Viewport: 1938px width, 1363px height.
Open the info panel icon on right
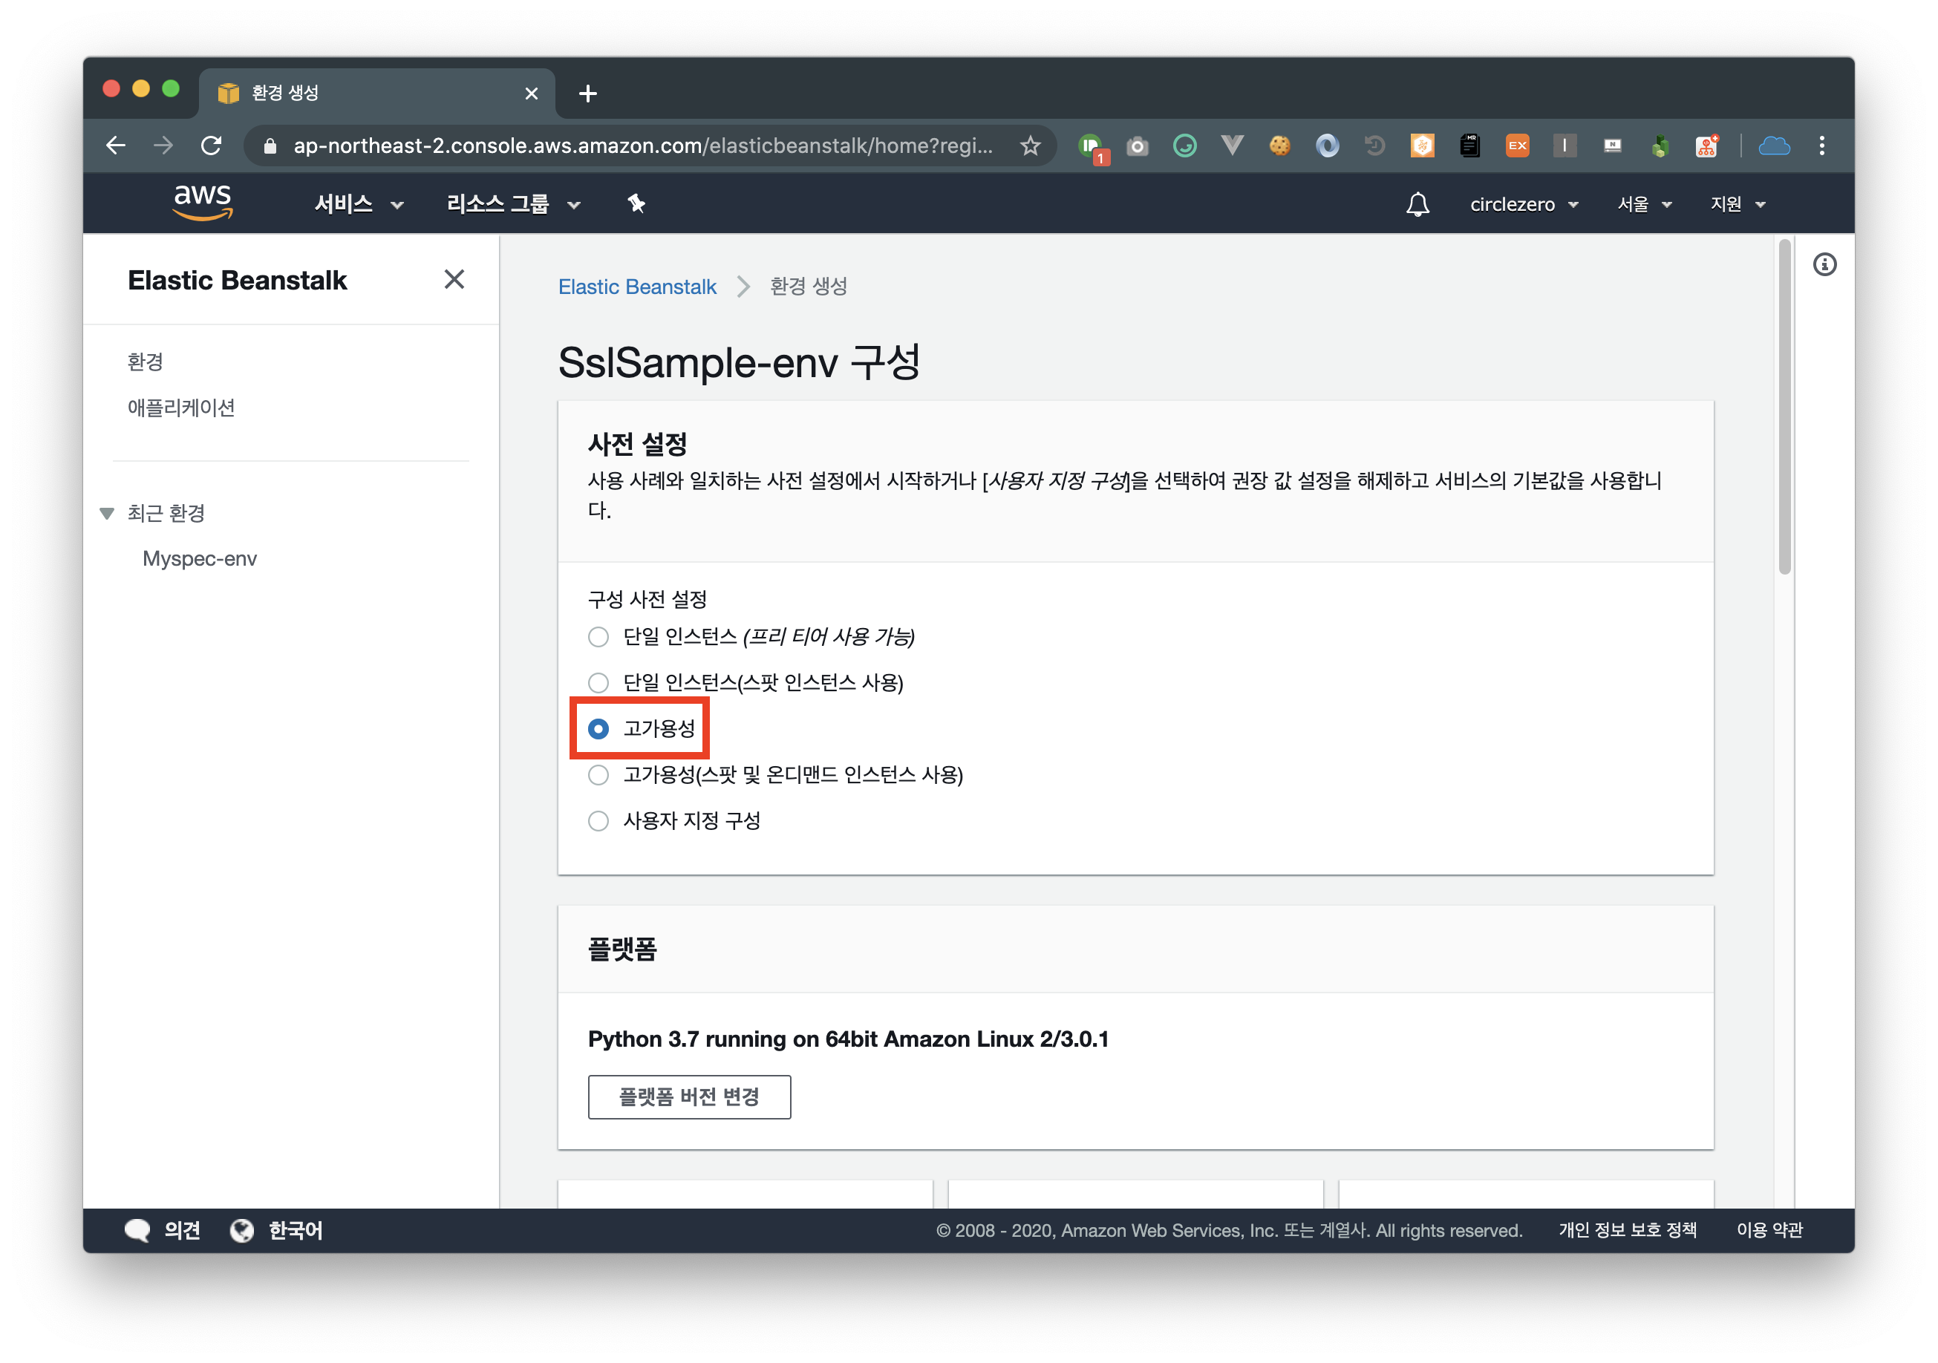pyautogui.click(x=1824, y=265)
